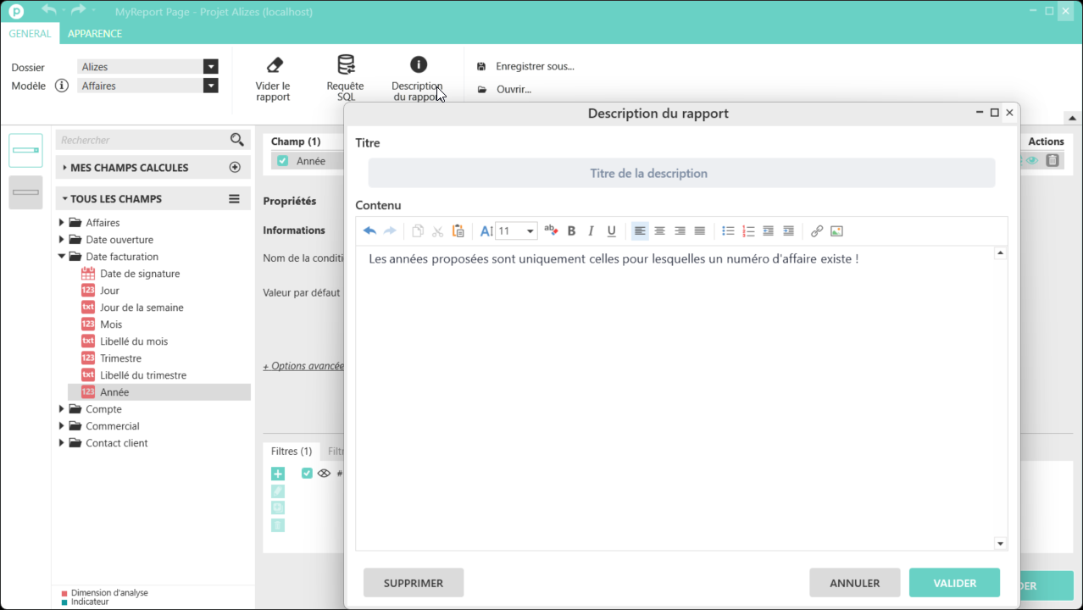Screen dimensions: 1083x610
Task: Click the undo arrow in the editor toolbar
Action: click(369, 231)
